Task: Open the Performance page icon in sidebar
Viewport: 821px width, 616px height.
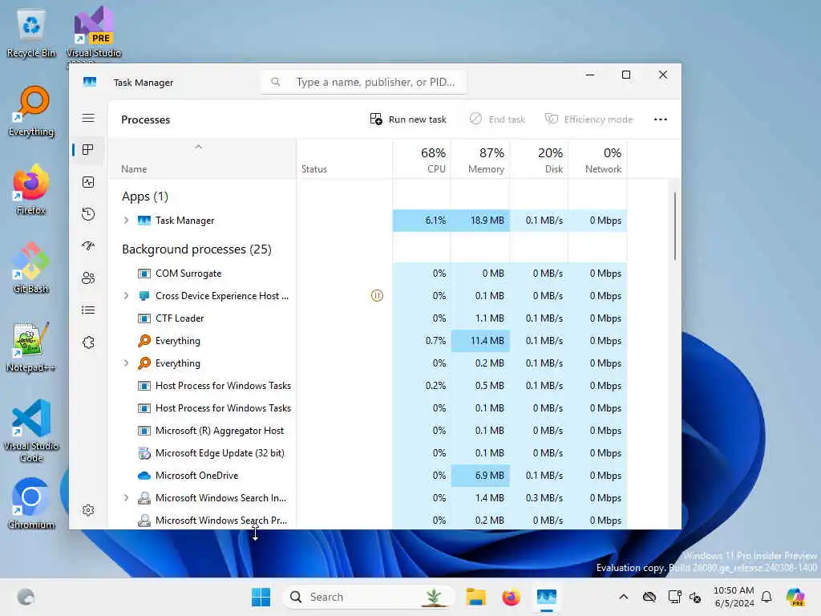Action: coord(88,182)
